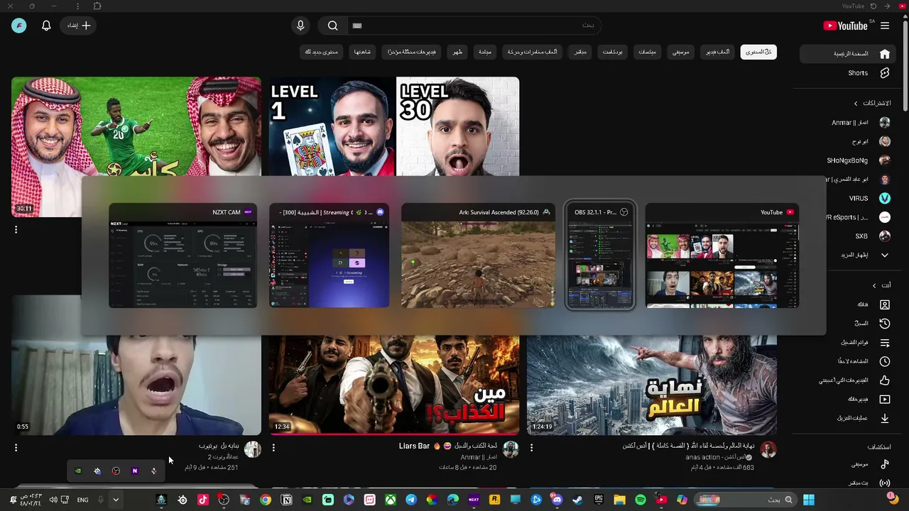909x511 pixels.
Task: Select the music filter chip
Action: click(681, 52)
